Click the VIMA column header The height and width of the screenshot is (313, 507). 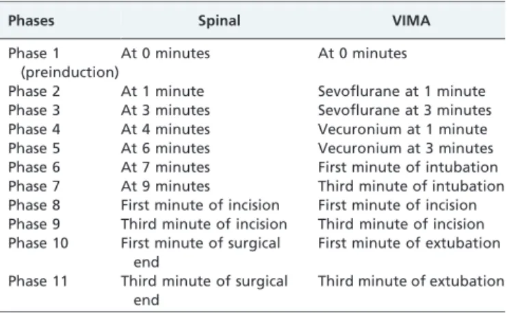(411, 21)
